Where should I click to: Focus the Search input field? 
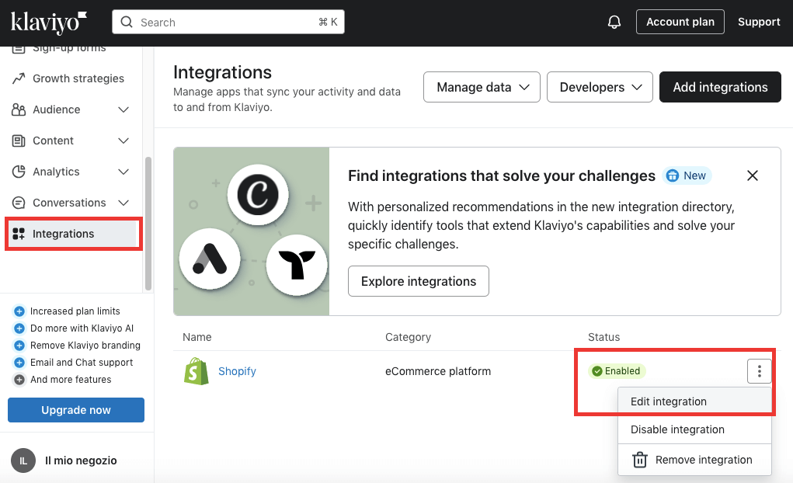(x=228, y=23)
